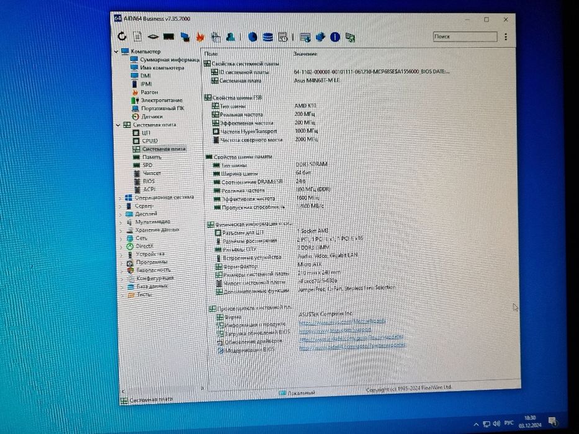Select Суммарная информация in the tree

pyautogui.click(x=169, y=60)
